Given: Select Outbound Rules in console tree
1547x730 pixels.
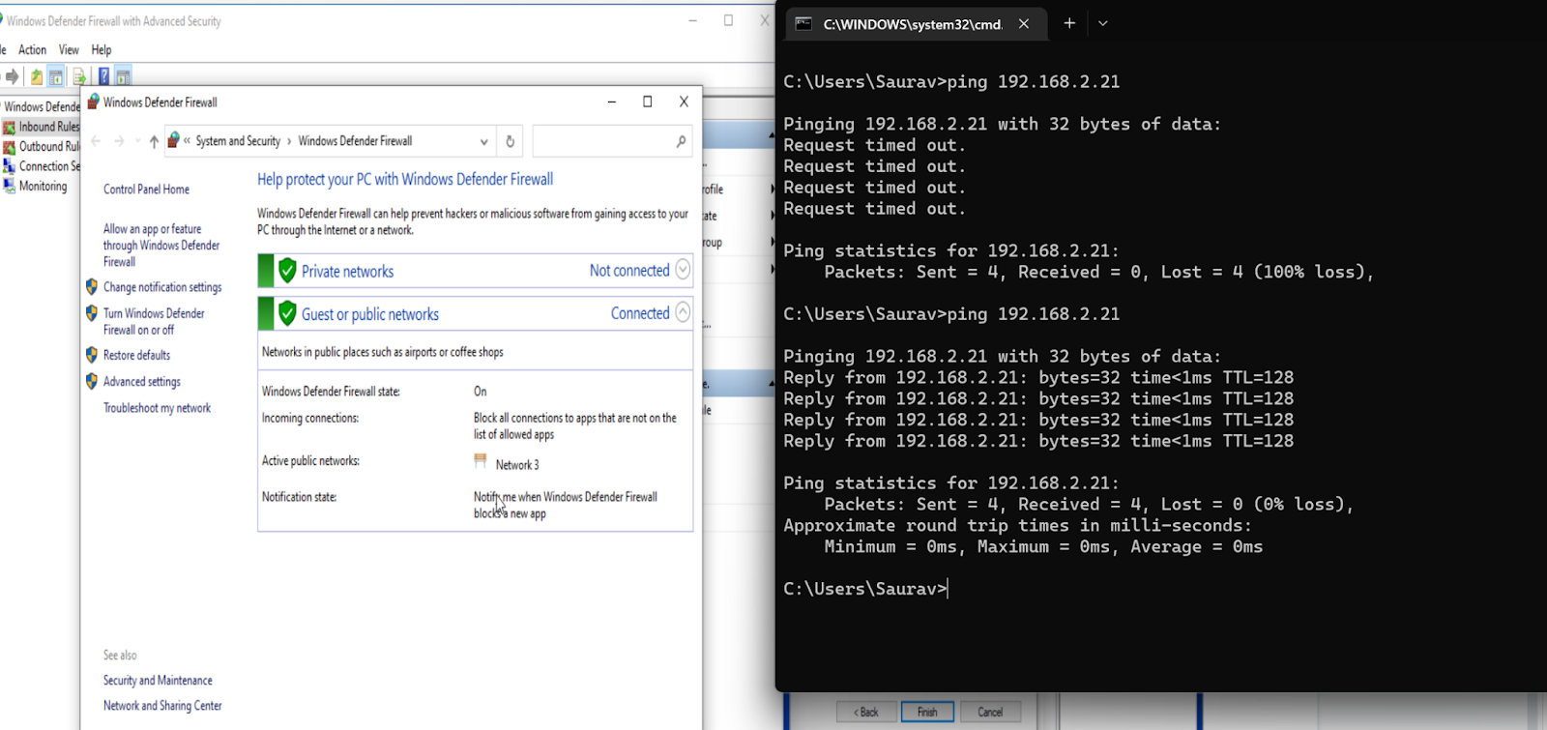Looking at the screenshot, I should [x=48, y=147].
